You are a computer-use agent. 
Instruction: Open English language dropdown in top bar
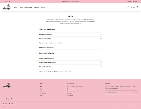tap(130, 2)
